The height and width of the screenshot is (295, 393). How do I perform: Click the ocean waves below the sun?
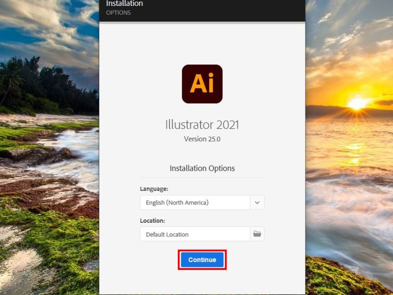coord(354,187)
